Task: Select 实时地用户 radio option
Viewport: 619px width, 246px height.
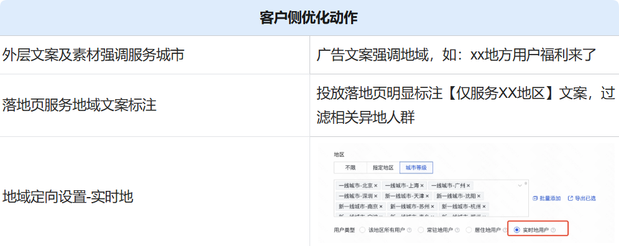Action: (x=516, y=230)
